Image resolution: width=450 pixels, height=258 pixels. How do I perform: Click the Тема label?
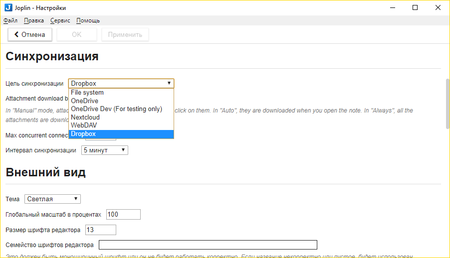[x=12, y=199]
